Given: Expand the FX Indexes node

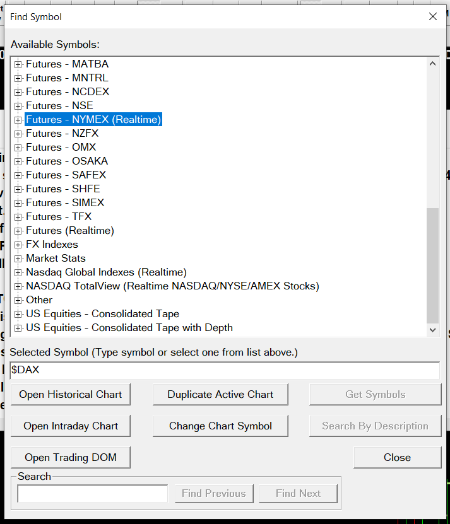Looking at the screenshot, I should coord(18,245).
